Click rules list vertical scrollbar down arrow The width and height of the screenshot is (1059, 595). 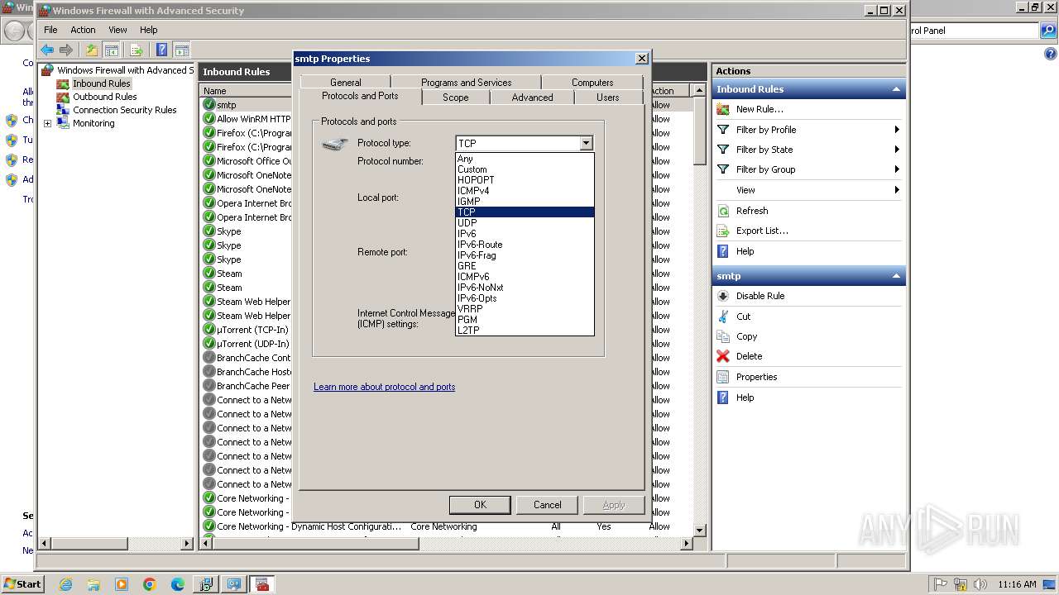[699, 530]
